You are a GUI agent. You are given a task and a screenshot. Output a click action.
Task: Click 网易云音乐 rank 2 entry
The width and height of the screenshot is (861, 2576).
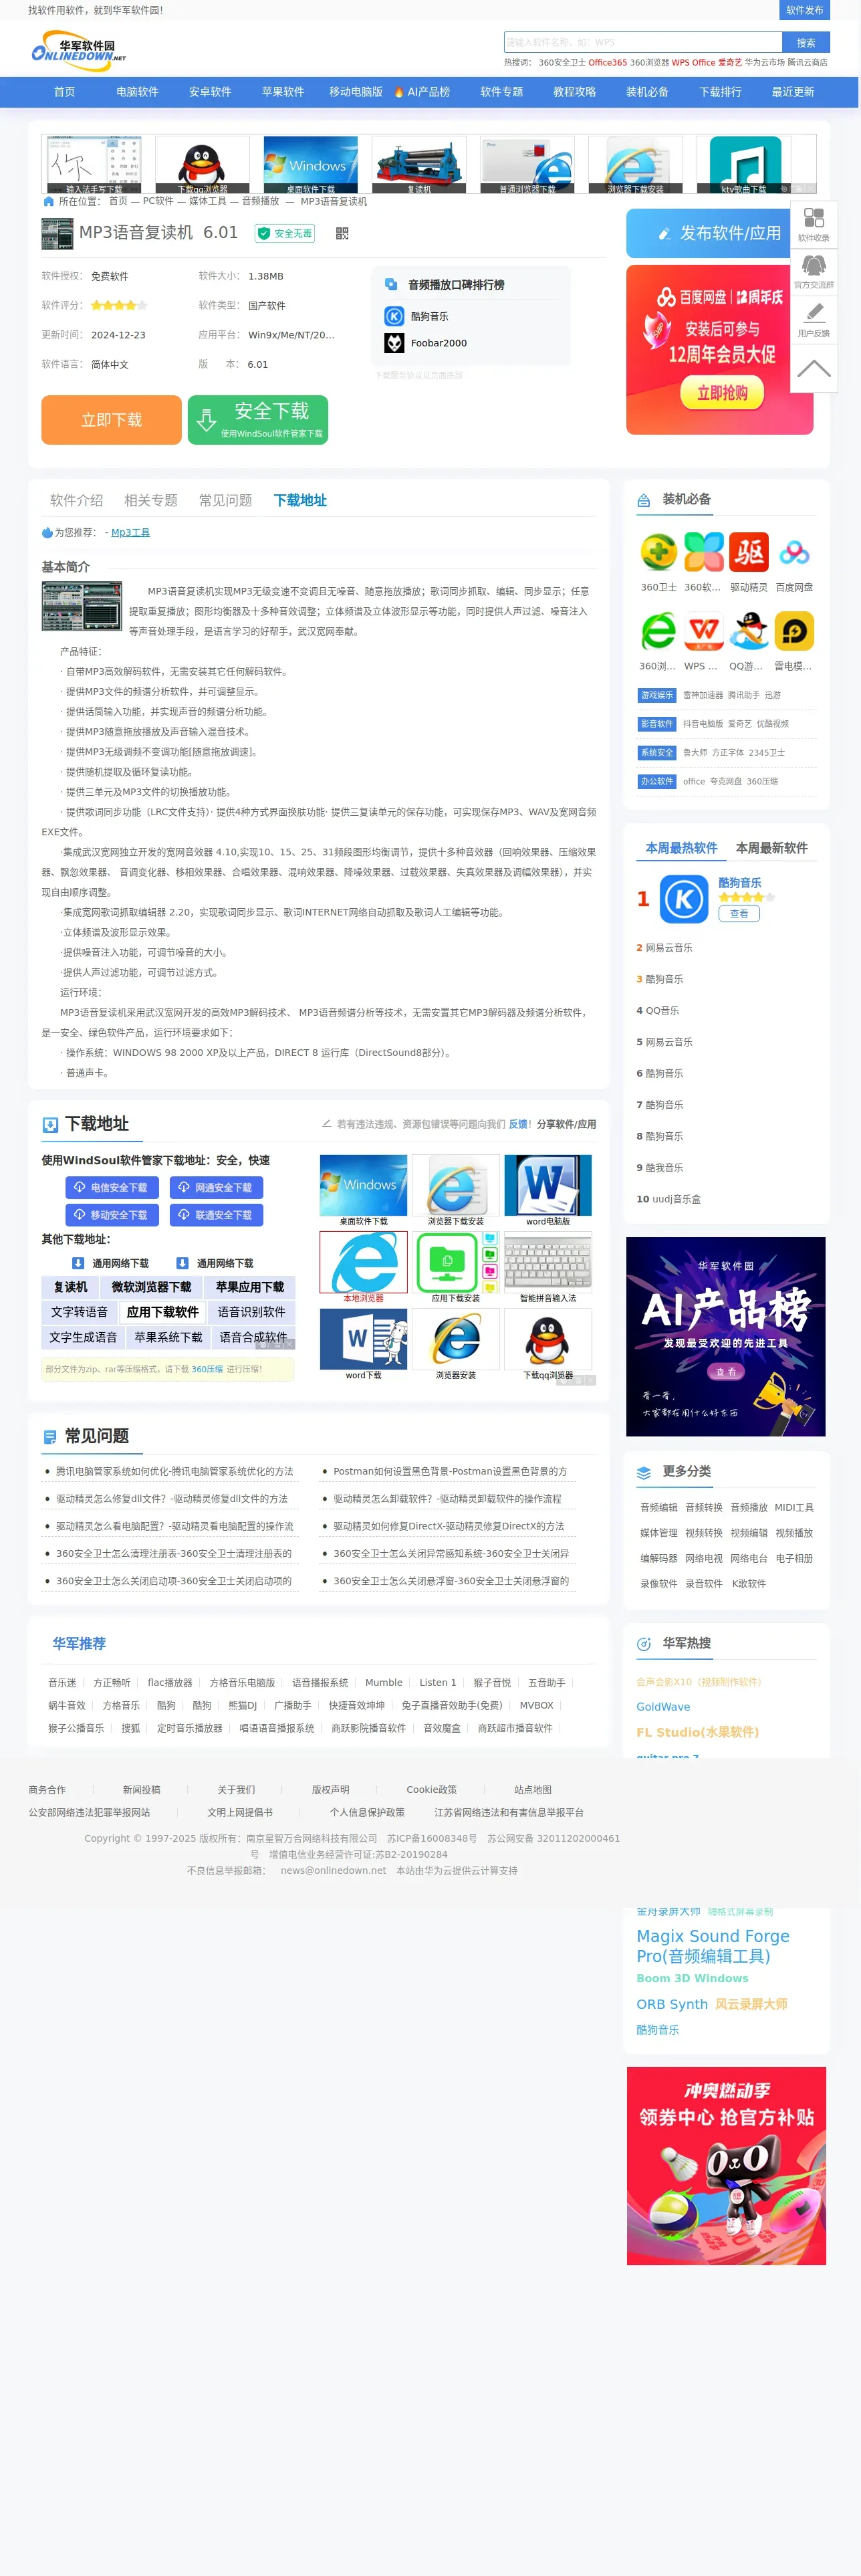click(x=668, y=948)
